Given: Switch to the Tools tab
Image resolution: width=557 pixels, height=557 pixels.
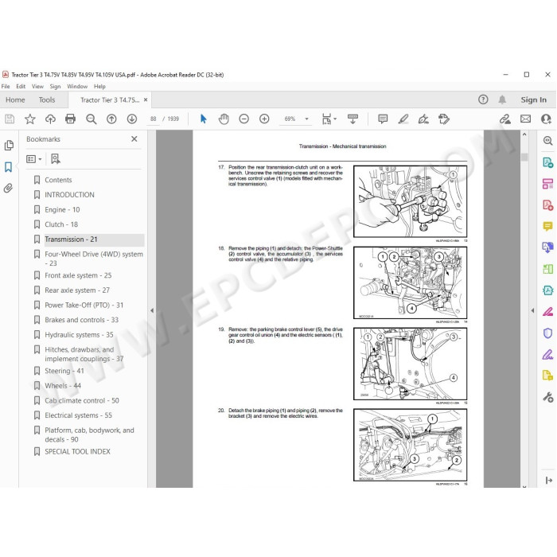Looking at the screenshot, I should [47, 99].
